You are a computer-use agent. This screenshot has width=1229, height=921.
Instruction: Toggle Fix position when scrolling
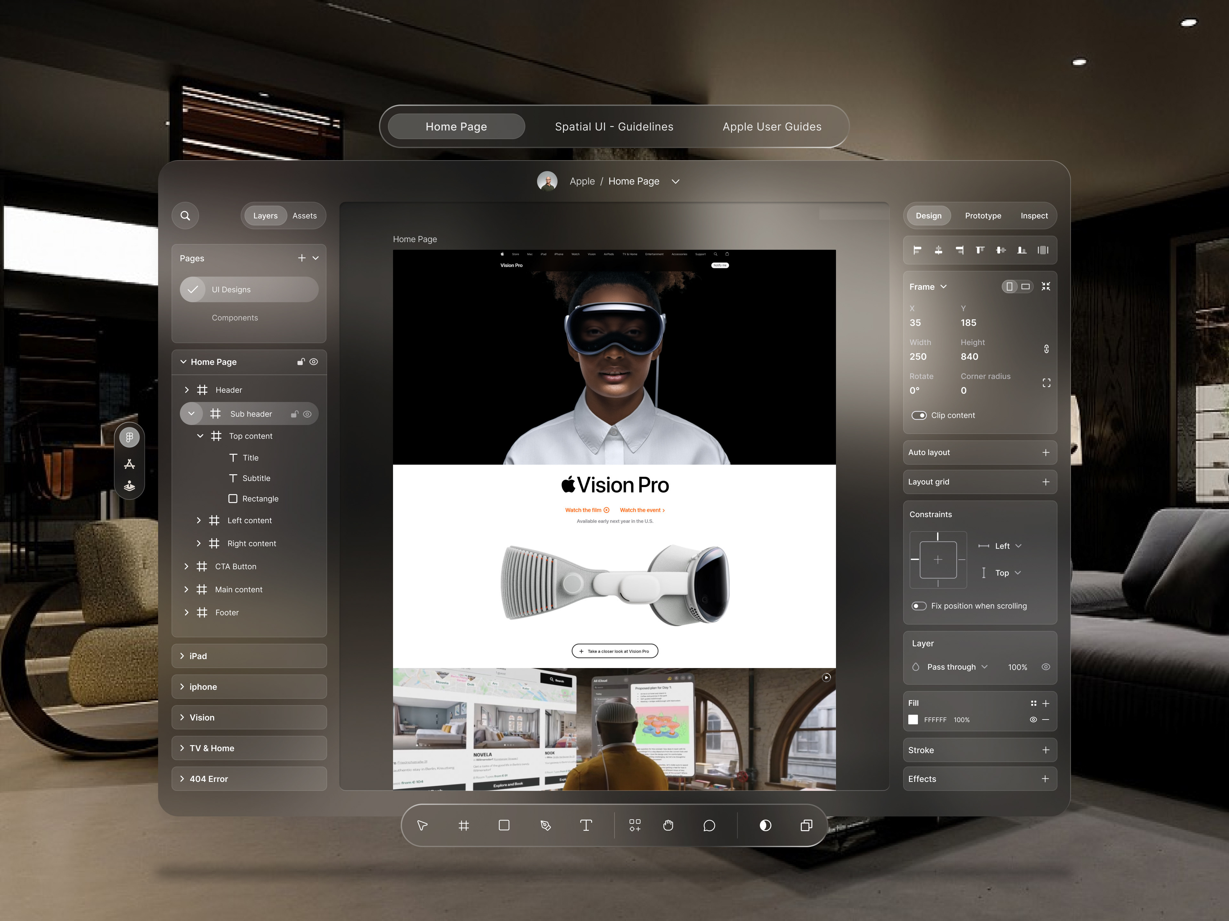click(919, 606)
